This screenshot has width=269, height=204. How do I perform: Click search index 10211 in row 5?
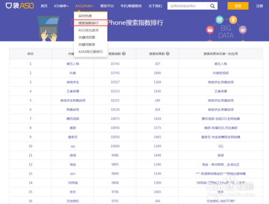click(115, 100)
